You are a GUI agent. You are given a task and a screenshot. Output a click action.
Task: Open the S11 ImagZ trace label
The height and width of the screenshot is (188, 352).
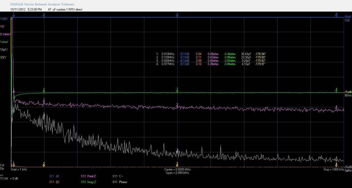[88, 182]
